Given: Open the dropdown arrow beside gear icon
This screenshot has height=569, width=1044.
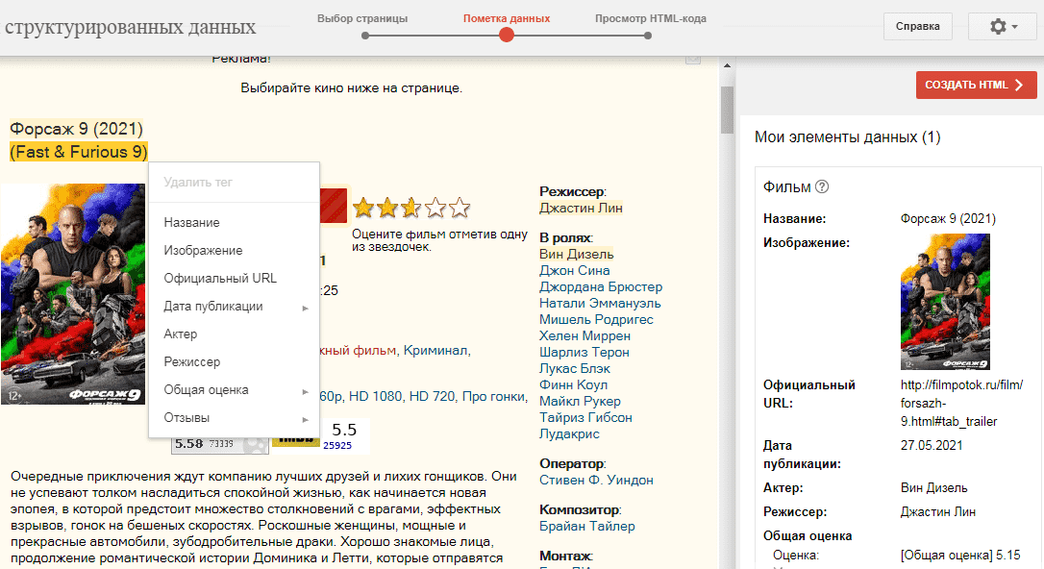Looking at the screenshot, I should 1015,27.
